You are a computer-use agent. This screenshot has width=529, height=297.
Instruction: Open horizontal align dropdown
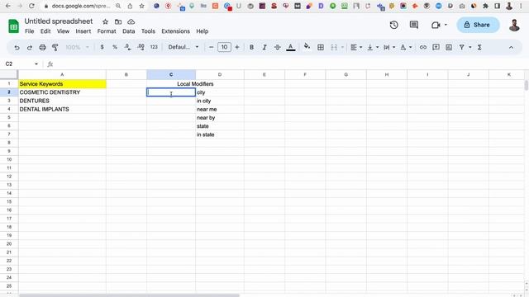pos(356,48)
